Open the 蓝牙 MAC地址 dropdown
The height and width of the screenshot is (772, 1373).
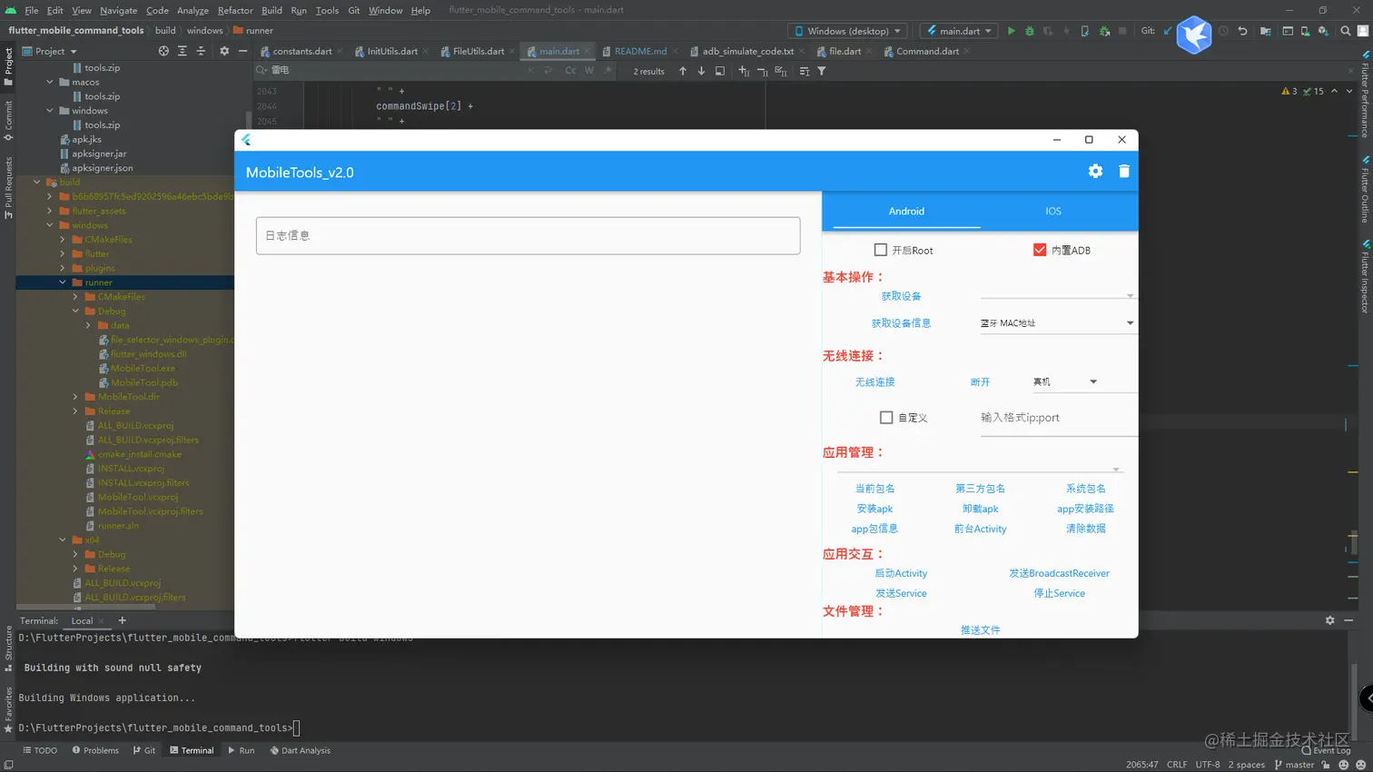[1058, 323]
